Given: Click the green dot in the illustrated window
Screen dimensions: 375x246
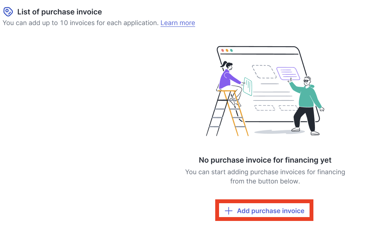Looking at the screenshot, I should pyautogui.click(x=231, y=50).
